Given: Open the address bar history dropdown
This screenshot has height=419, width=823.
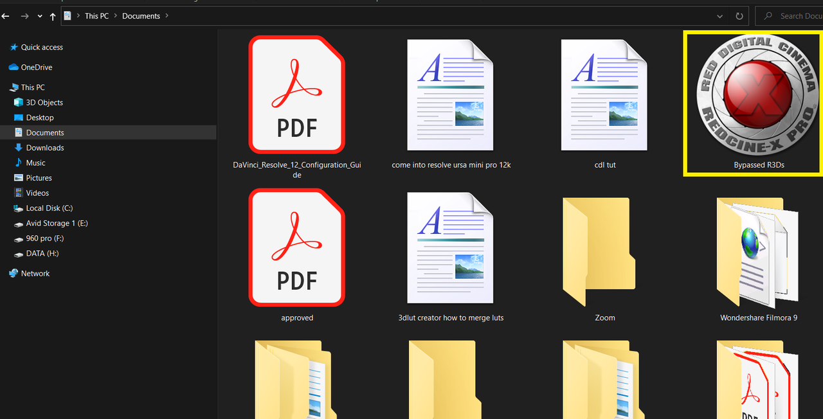Looking at the screenshot, I should (x=719, y=16).
